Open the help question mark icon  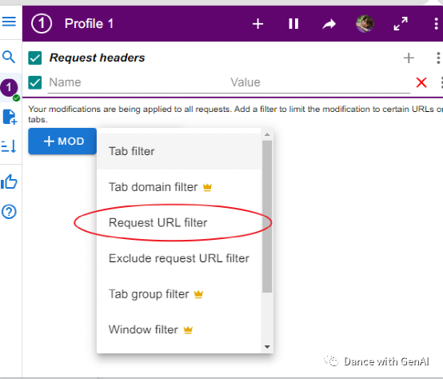[x=9, y=212]
